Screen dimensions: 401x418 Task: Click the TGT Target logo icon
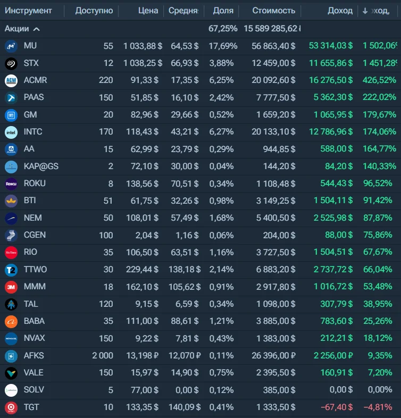tap(11, 407)
